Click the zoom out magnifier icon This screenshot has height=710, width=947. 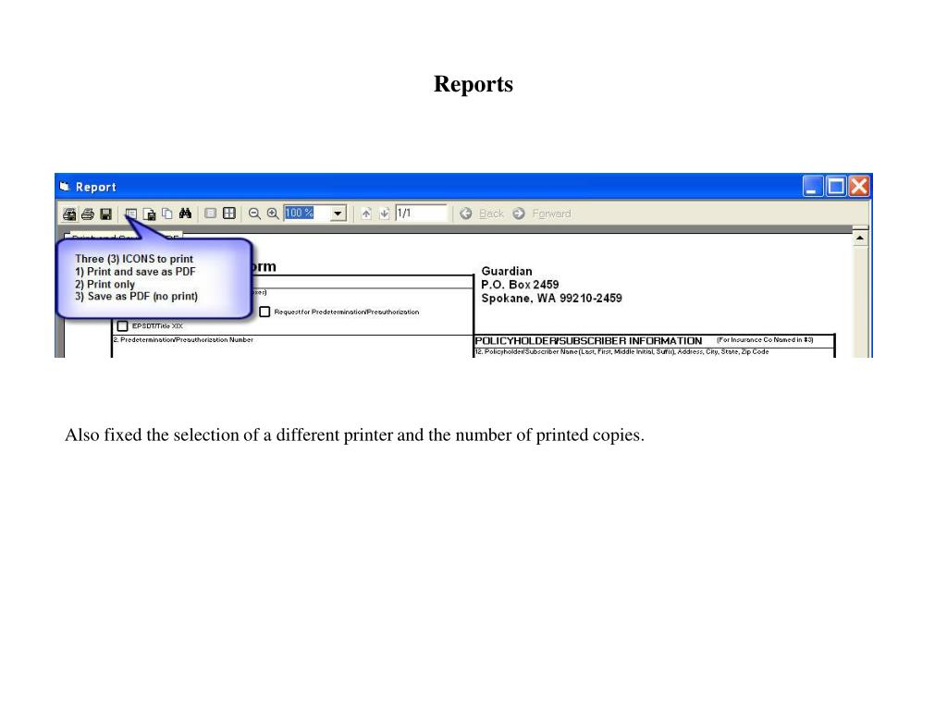point(254,214)
